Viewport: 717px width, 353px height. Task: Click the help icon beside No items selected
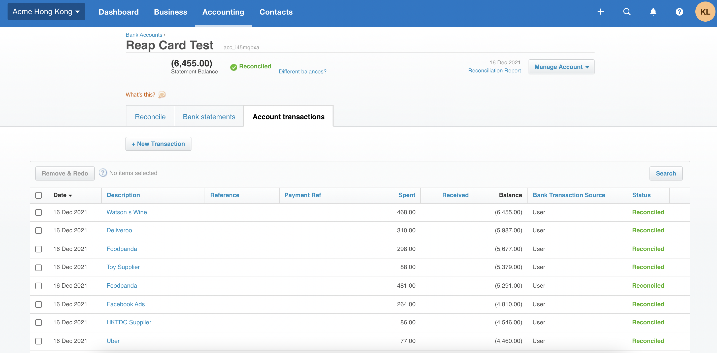point(103,173)
